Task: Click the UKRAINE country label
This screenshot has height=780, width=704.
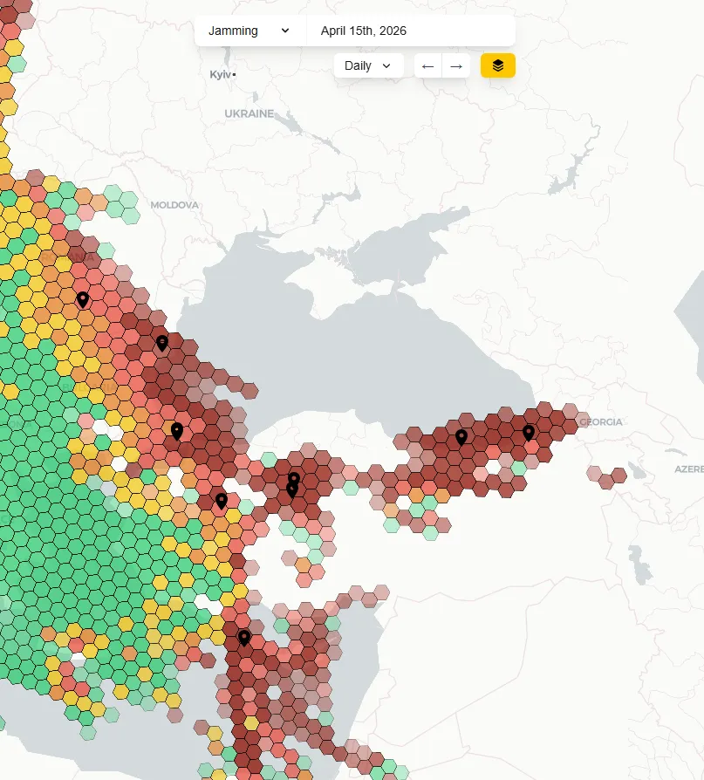Action: click(249, 114)
